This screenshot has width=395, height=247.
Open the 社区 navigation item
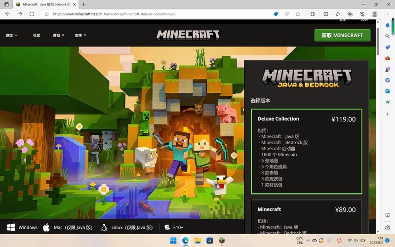click(37, 36)
